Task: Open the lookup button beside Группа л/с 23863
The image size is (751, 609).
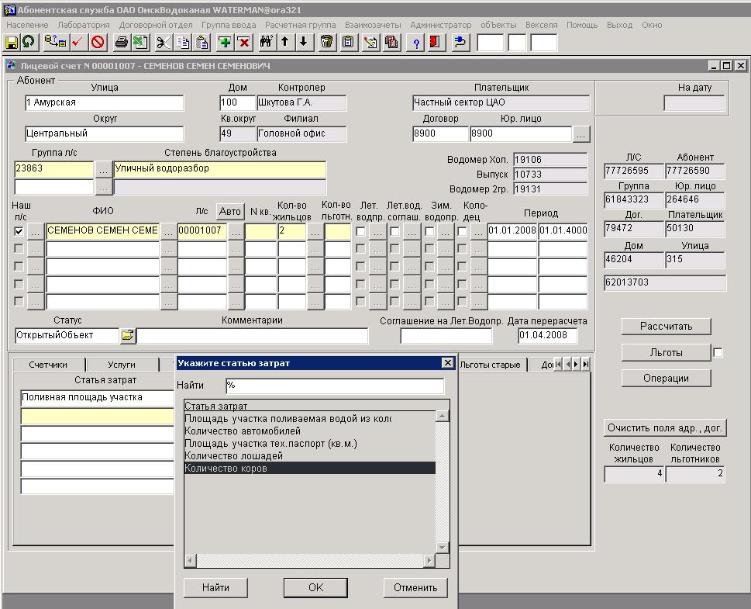Action: coord(103,168)
